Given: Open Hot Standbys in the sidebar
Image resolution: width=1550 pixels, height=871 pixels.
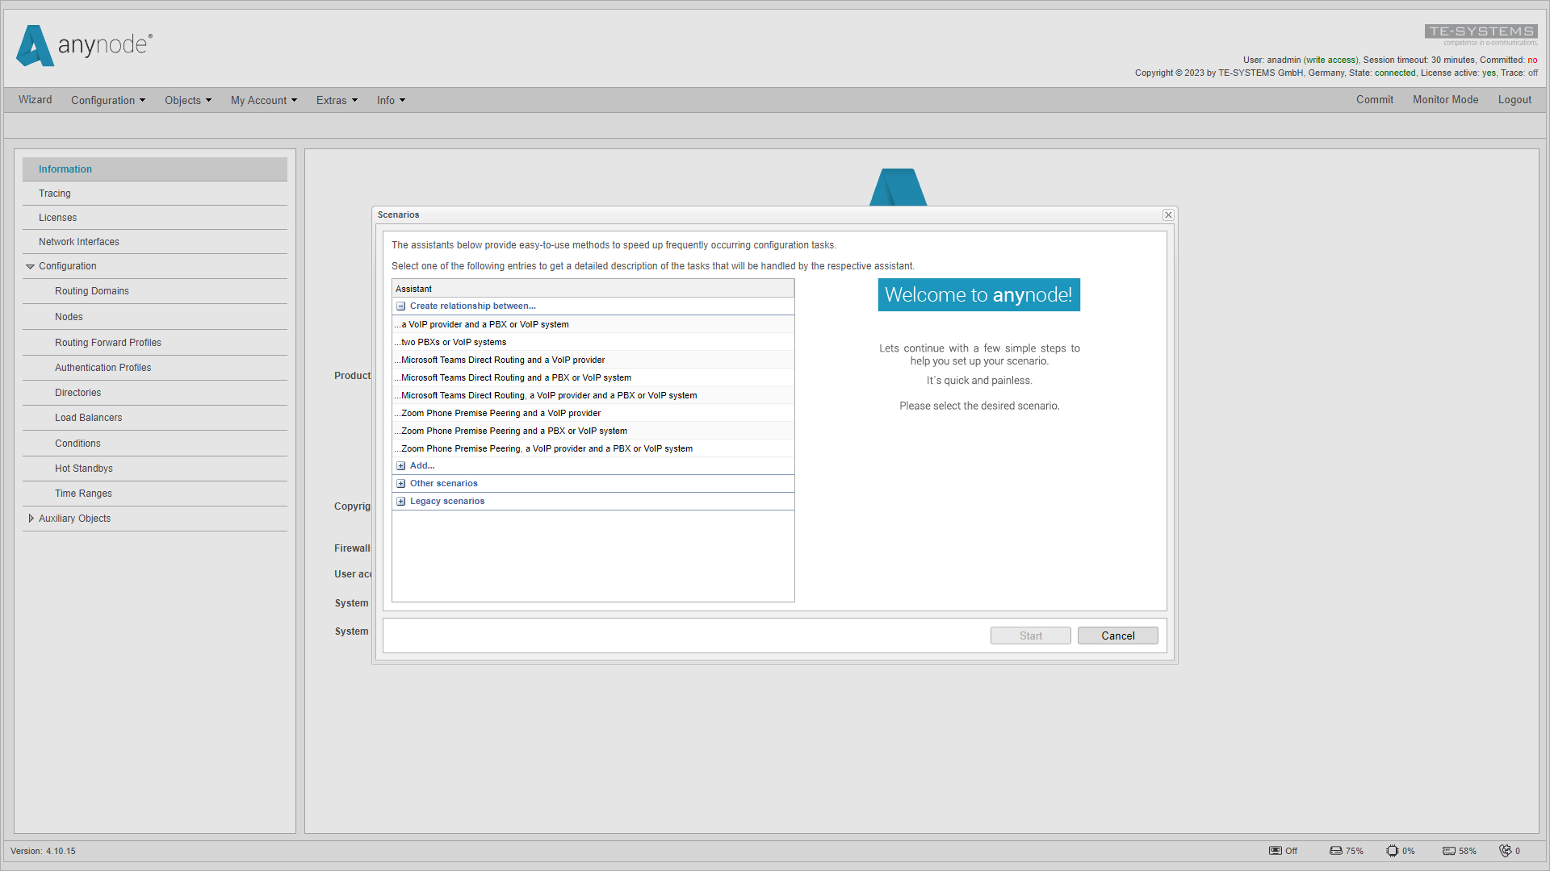Looking at the screenshot, I should 155,469.
